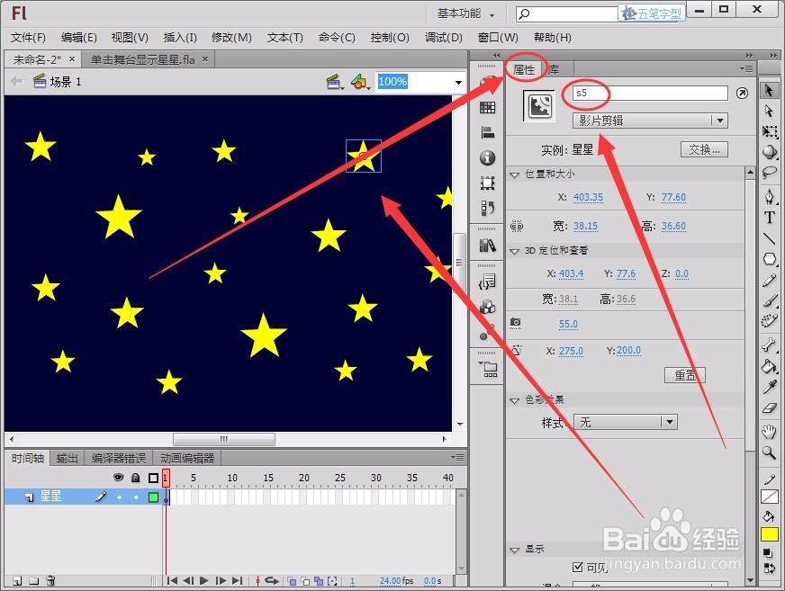This screenshot has height=591, width=785.
Task: Toggle padlock icon for all layers
Action: [x=135, y=478]
